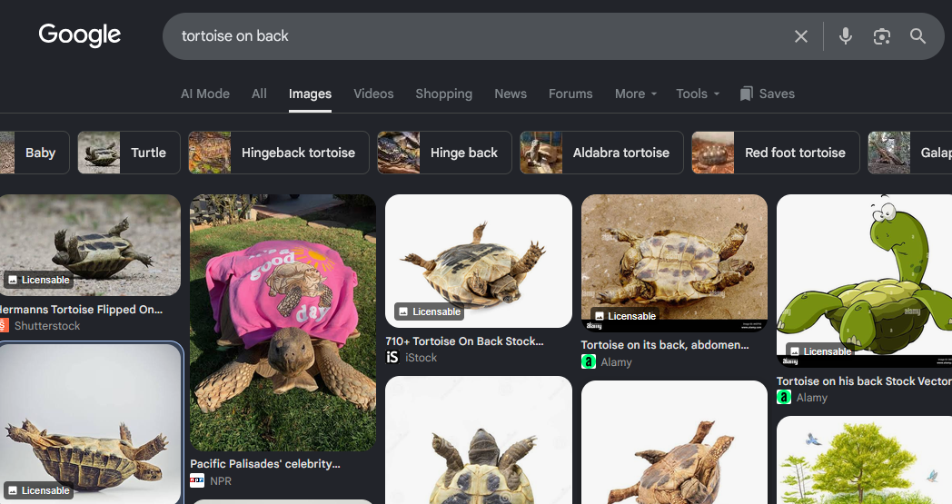Click Alamy icon under abdomen tortoise result
Viewport: 952px width, 504px height.
click(589, 362)
